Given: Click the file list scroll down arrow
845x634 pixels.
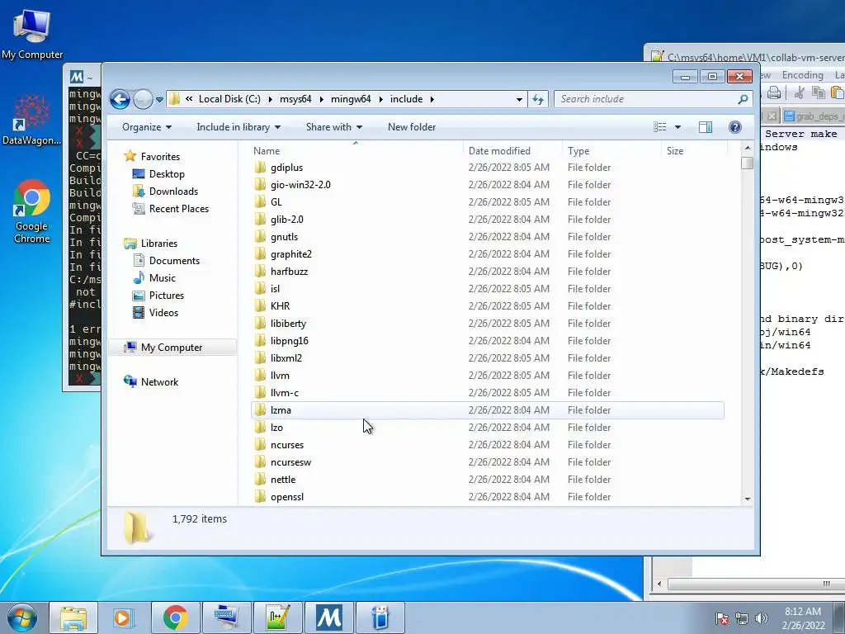Looking at the screenshot, I should click(748, 499).
